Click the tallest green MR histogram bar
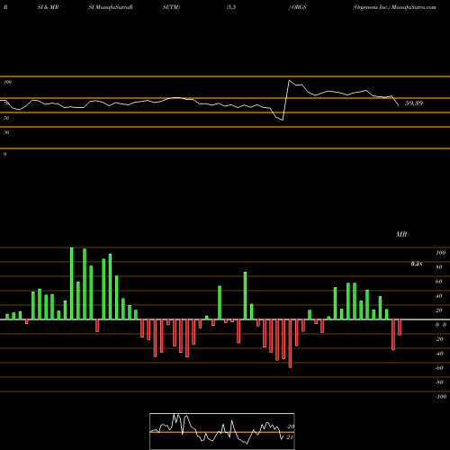This screenshot has height=450, width=450. point(72,283)
